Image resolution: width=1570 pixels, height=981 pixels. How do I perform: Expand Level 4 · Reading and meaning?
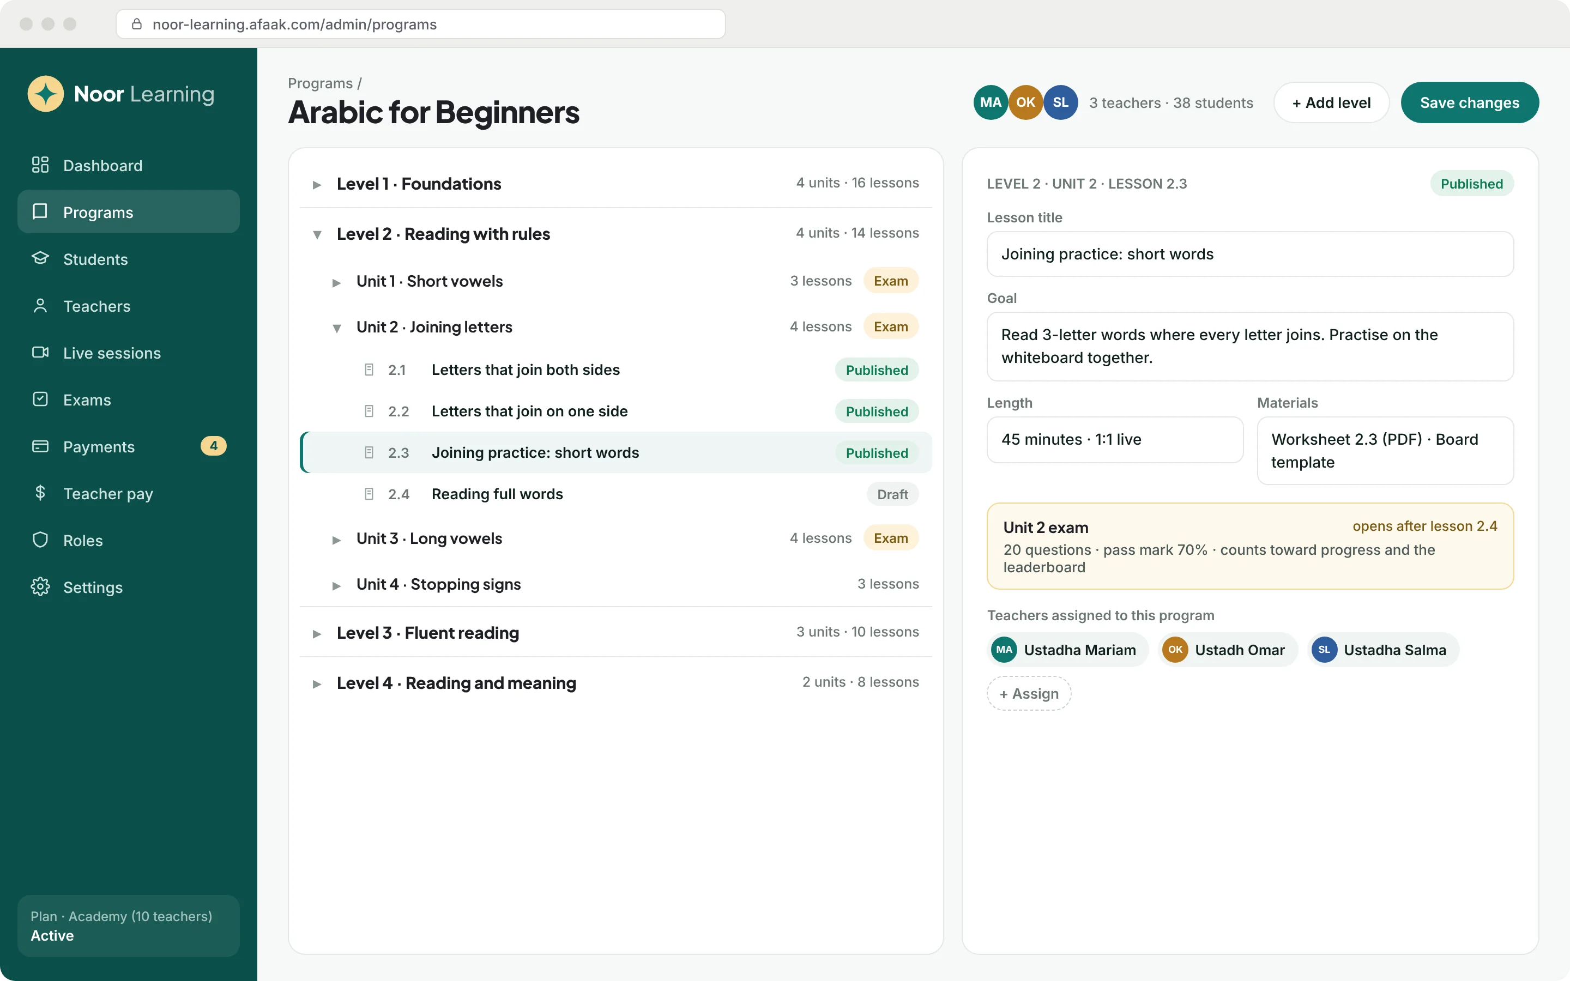(x=317, y=684)
